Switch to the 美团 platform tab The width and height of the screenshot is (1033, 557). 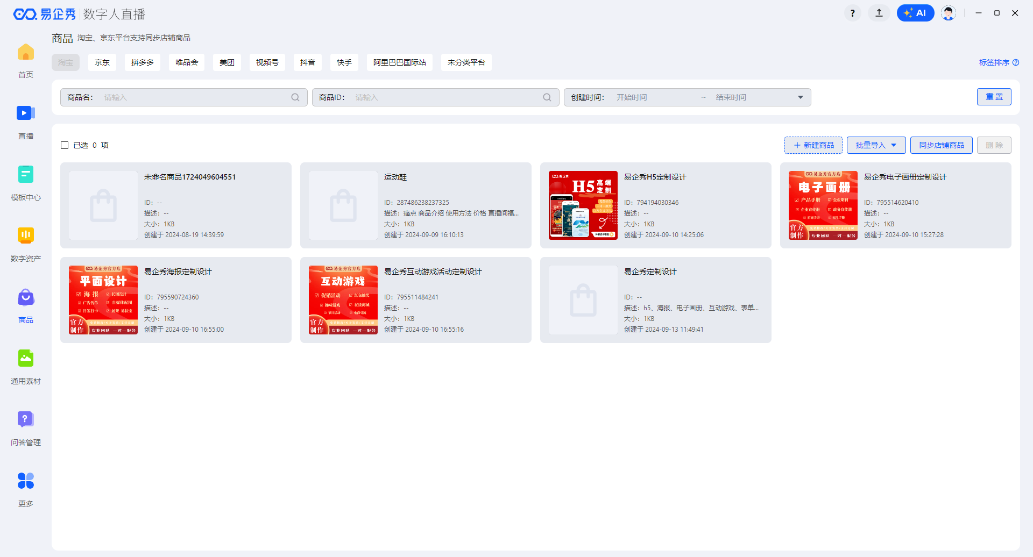pyautogui.click(x=227, y=62)
